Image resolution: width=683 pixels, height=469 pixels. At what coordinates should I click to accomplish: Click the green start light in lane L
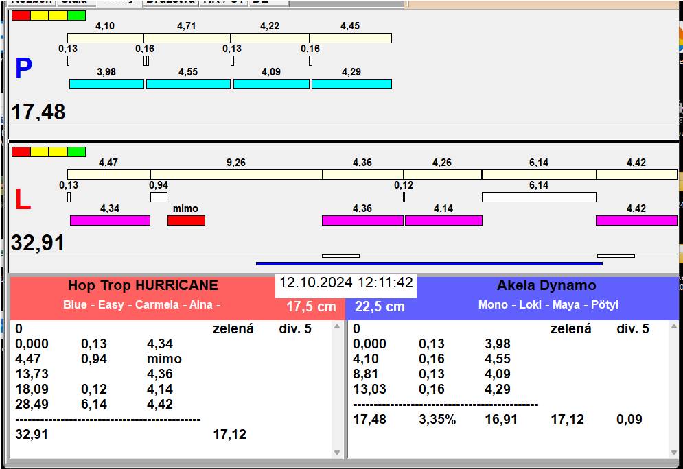76,152
